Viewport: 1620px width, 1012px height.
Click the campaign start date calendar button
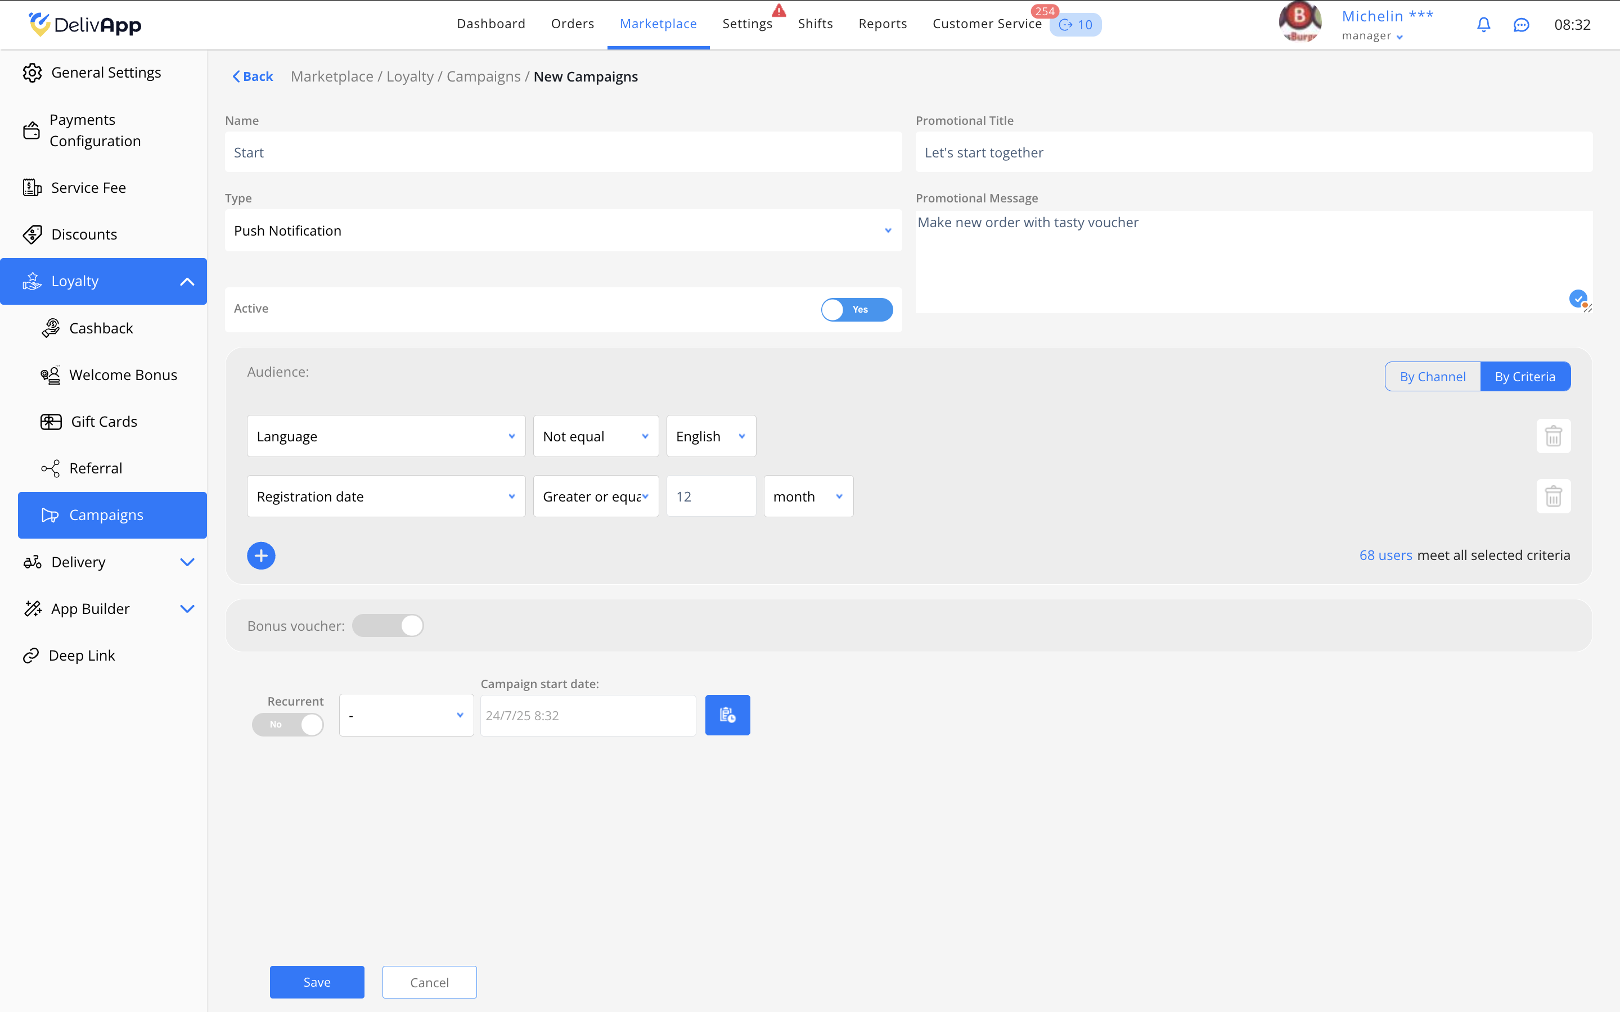(727, 715)
